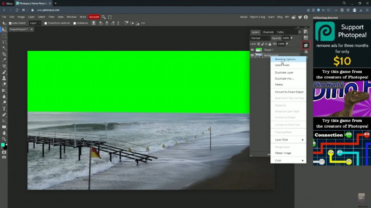The image size is (371, 208).
Task: Click the teal foreground color swatch
Action: (x=3, y=145)
